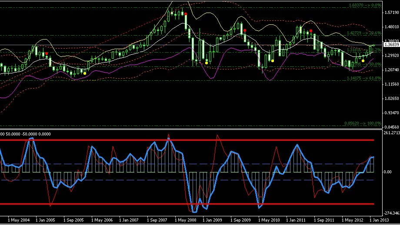The height and width of the screenshot is (225, 400).
Task: Select the 1.60370 --> 0.0% Fibonacci label
Action: (x=365, y=5)
